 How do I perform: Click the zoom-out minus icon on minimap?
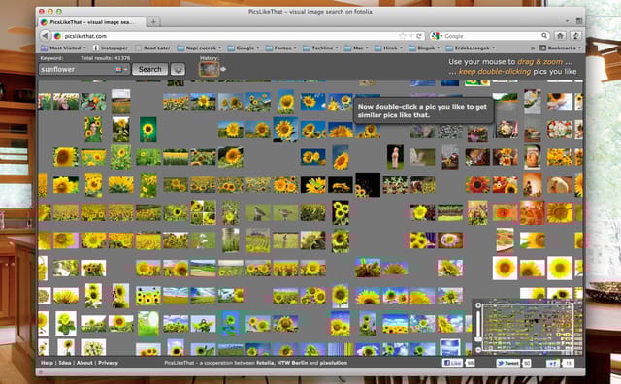coord(478,350)
